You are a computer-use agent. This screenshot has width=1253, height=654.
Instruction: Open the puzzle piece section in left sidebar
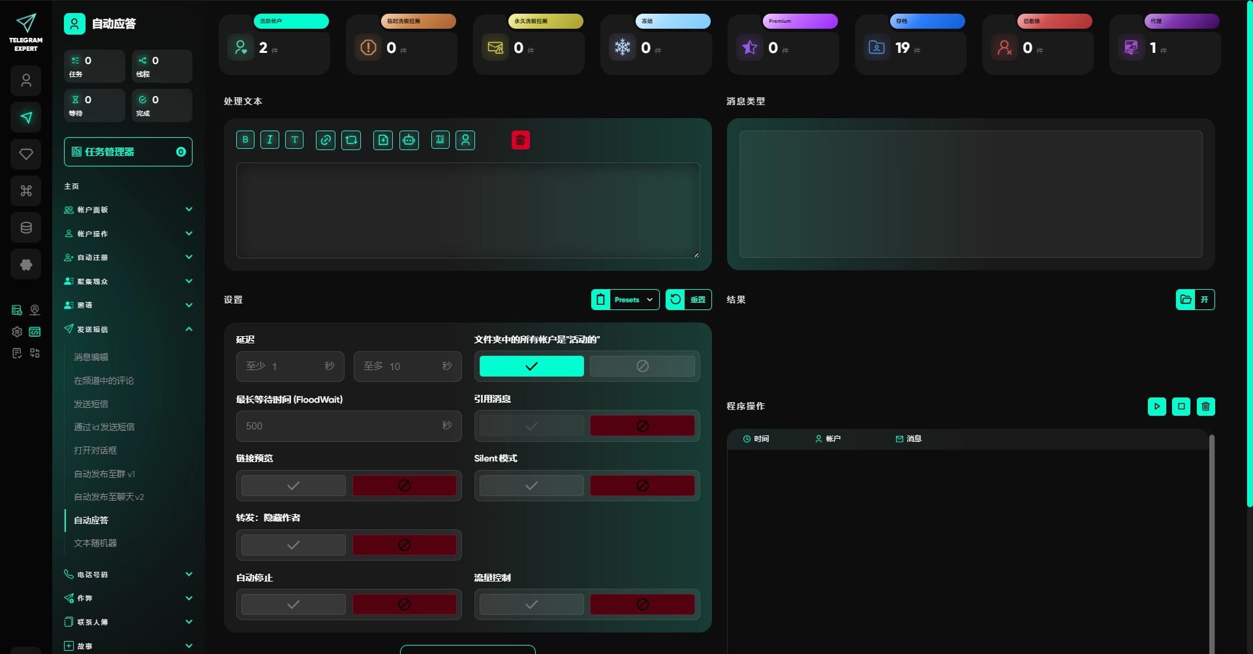point(26,264)
